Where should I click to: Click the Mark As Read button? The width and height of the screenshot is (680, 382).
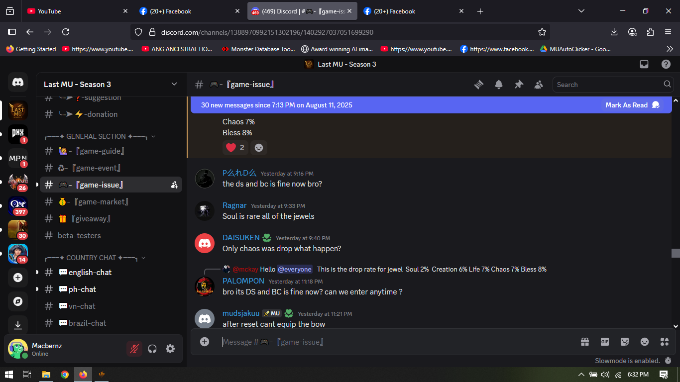click(632, 105)
